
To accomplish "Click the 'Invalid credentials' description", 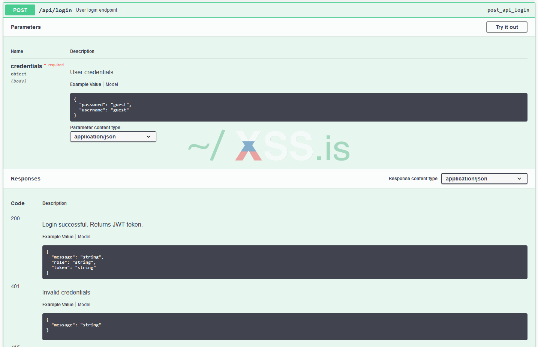I will (66, 293).
